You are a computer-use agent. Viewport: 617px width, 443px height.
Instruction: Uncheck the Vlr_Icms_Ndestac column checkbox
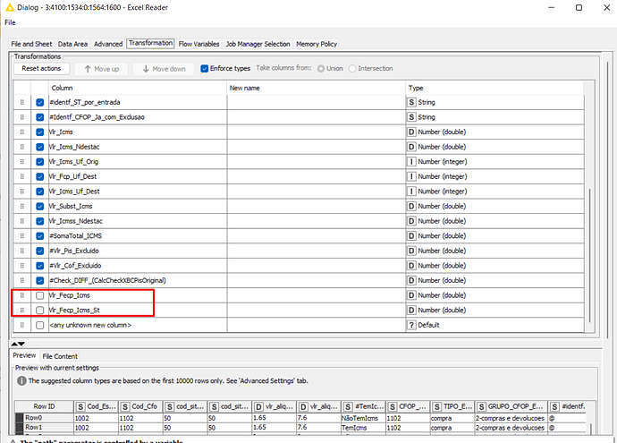[39, 147]
